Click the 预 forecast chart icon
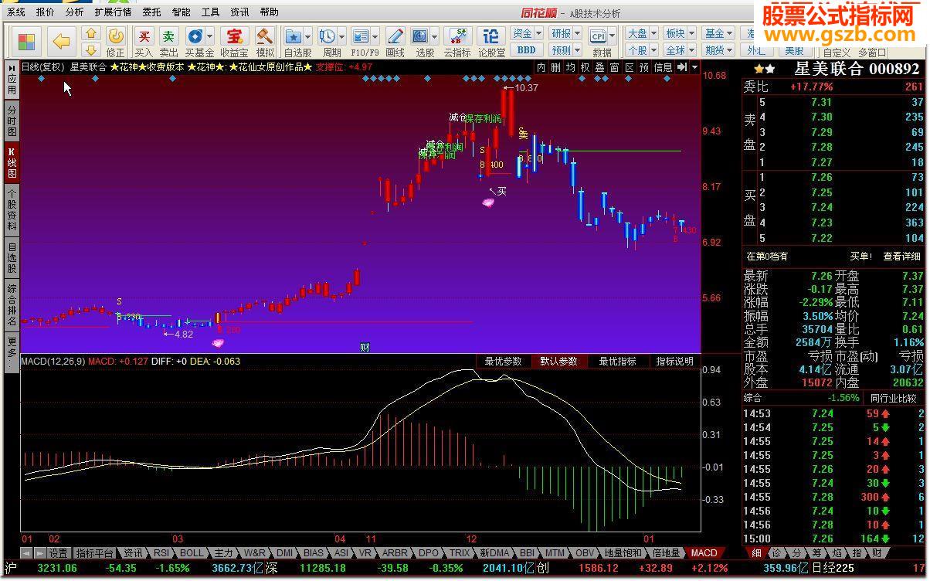The height and width of the screenshot is (581, 930). pyautogui.click(x=643, y=67)
